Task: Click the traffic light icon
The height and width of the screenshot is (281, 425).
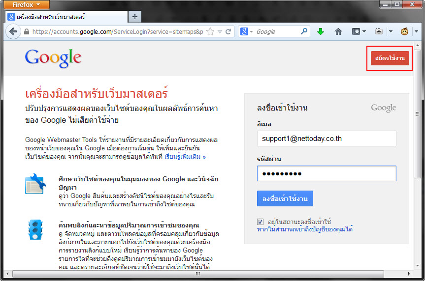Action: point(35,230)
